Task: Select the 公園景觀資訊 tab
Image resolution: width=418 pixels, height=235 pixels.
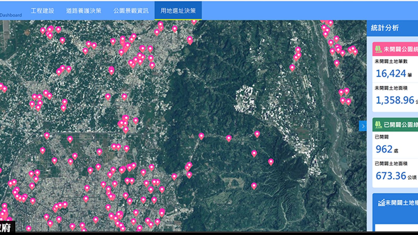Action: (131, 11)
